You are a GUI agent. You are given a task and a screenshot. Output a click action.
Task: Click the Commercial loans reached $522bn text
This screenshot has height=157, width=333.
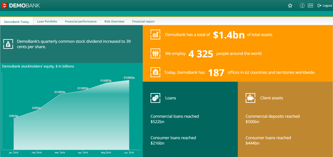(175, 119)
